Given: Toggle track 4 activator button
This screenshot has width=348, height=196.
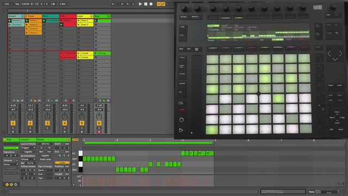Looking at the screenshot, I should (x=65, y=123).
